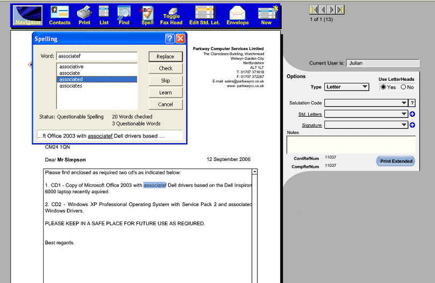Open Edit Std. Let. toolbar icon
The height and width of the screenshot is (283, 435).
(x=204, y=16)
